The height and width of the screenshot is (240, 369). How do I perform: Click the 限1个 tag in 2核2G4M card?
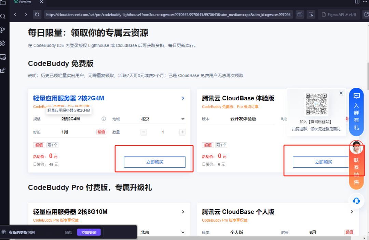click(52, 145)
